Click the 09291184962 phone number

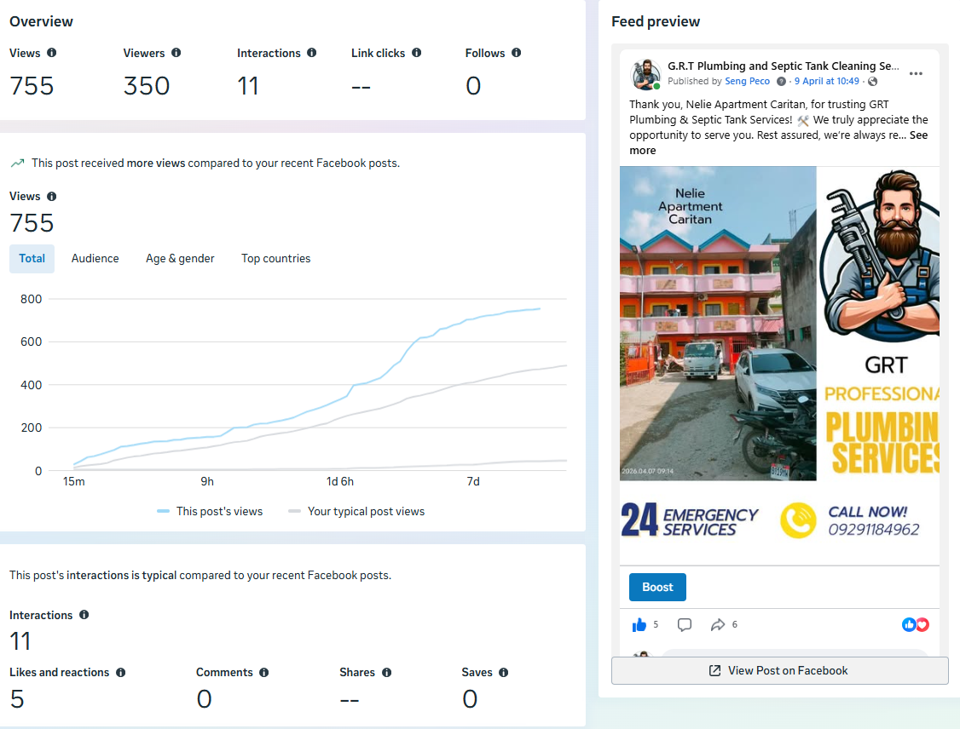tap(874, 530)
